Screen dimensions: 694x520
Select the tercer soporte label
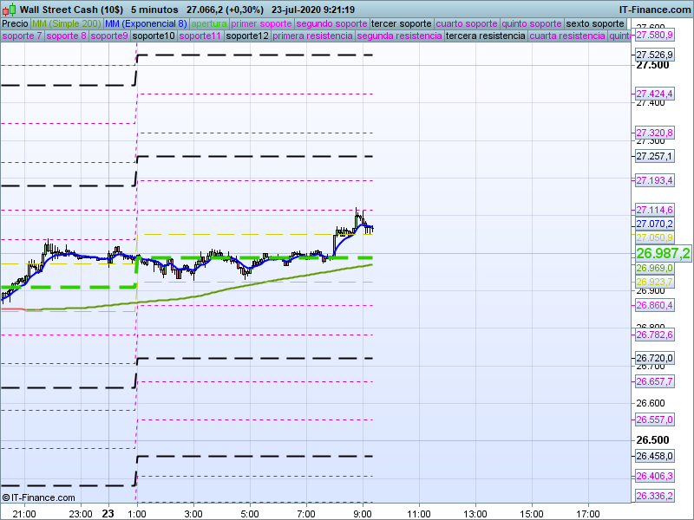coord(401,23)
